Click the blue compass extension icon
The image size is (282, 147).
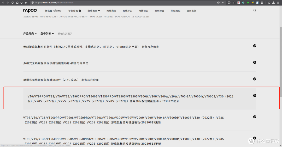coord(243,3)
